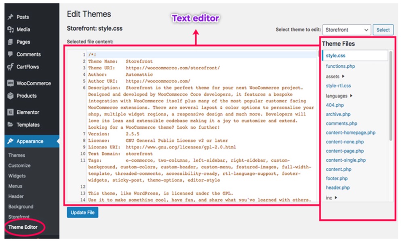Click the "Storefront: style.css" heading

95,28
